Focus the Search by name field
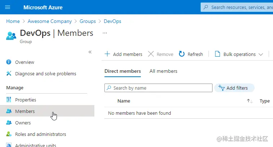This screenshot has width=273, height=147. tap(158, 88)
